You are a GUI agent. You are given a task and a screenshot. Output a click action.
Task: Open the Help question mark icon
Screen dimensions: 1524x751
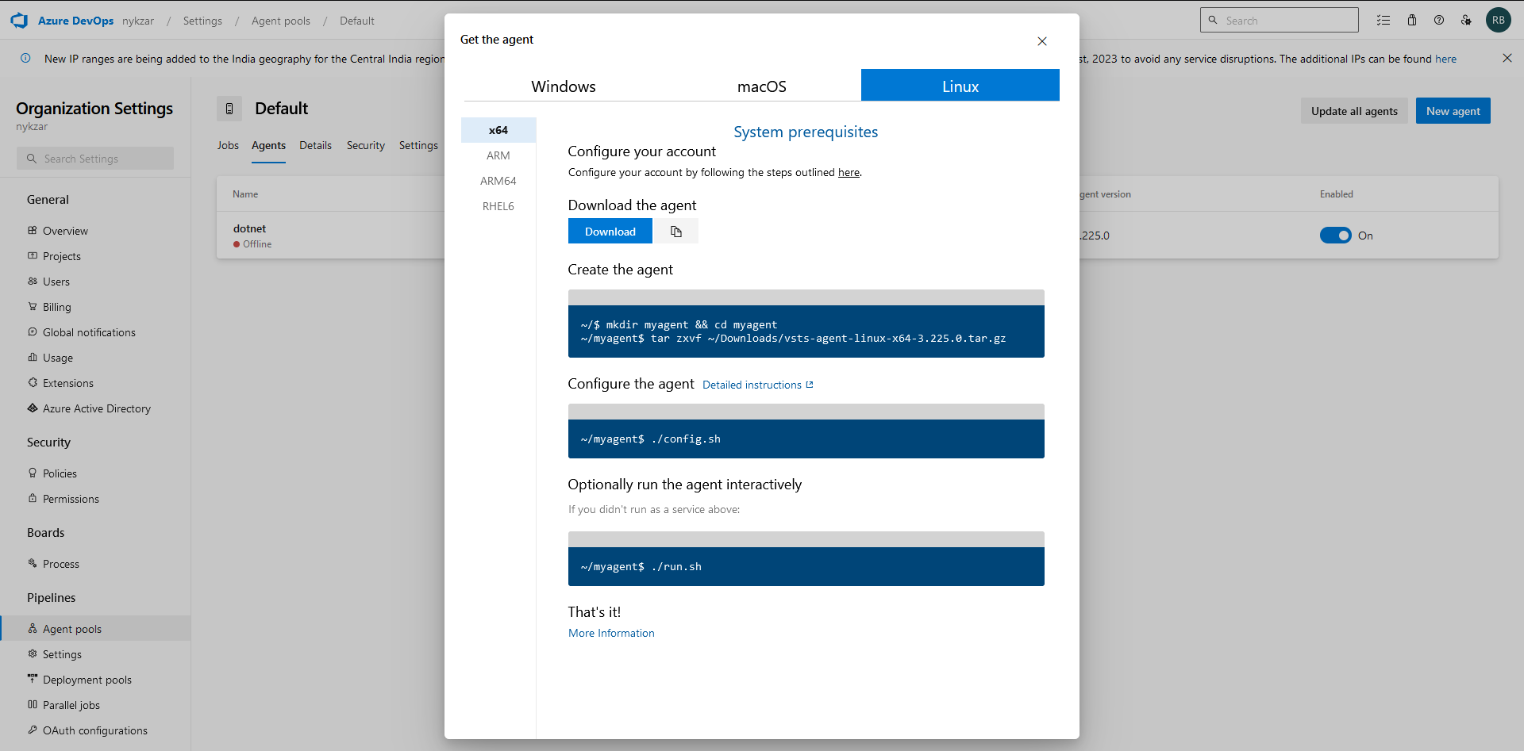(1439, 21)
